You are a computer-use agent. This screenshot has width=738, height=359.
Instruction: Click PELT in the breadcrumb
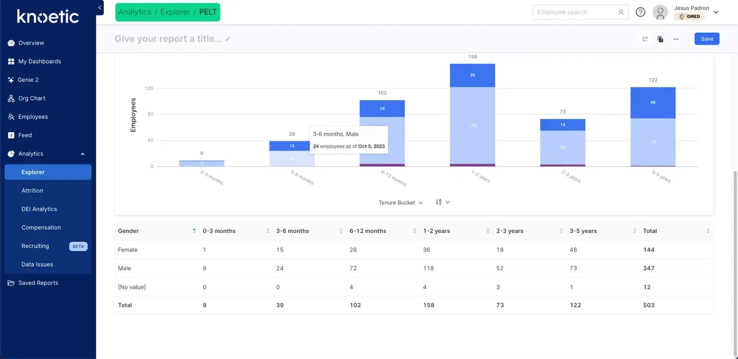coord(208,12)
